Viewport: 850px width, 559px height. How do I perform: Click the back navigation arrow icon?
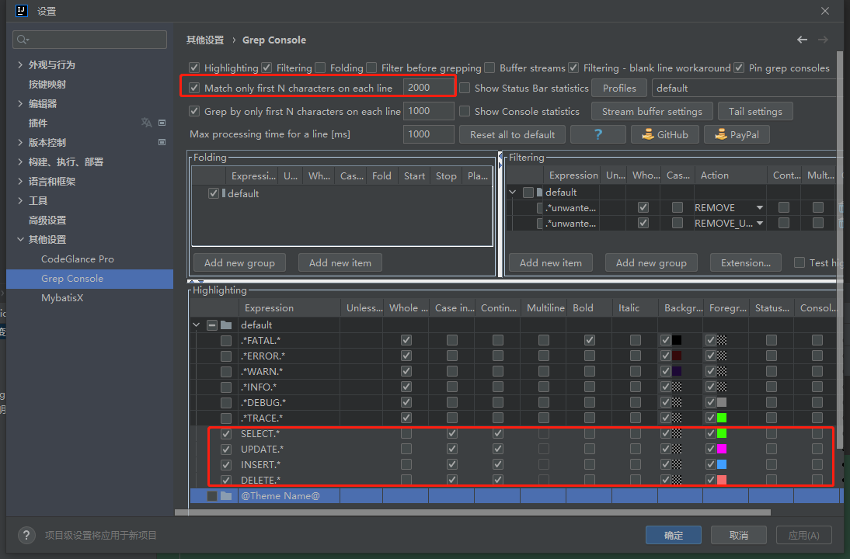coord(802,40)
